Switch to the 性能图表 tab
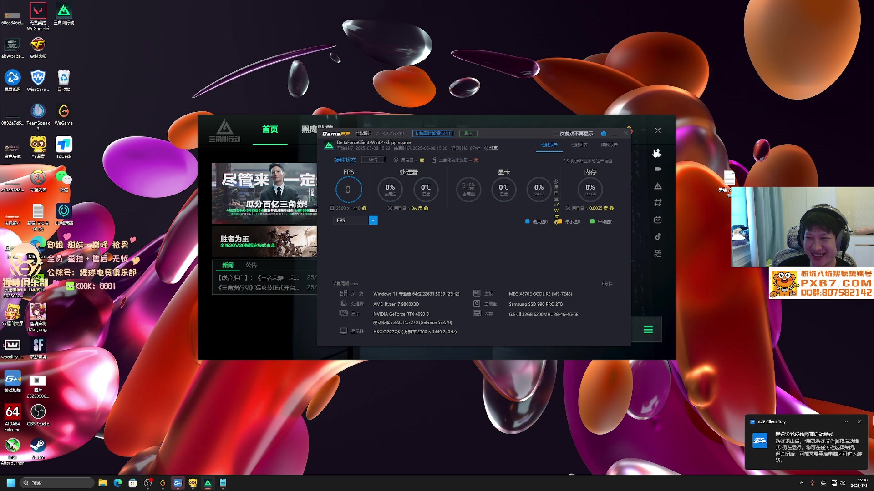This screenshot has width=874, height=491. coord(579,145)
